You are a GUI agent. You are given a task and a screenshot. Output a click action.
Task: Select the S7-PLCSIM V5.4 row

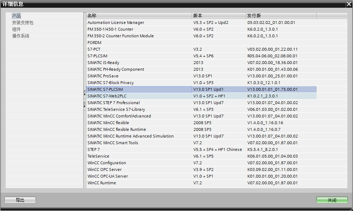[x=201, y=56]
